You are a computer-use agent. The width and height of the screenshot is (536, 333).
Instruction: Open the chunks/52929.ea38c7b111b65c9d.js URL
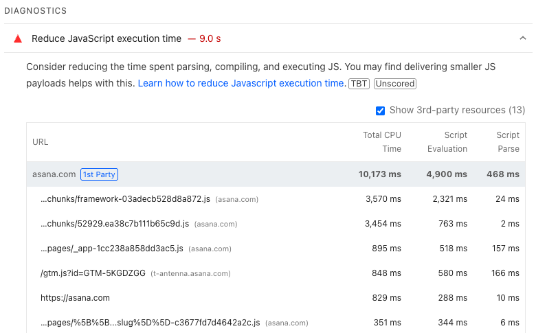115,224
